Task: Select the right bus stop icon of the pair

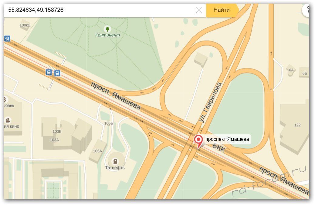Action: pos(57,73)
